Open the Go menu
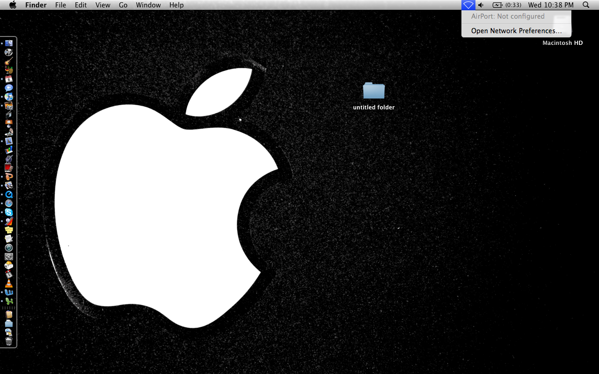The image size is (599, 374). click(x=123, y=5)
